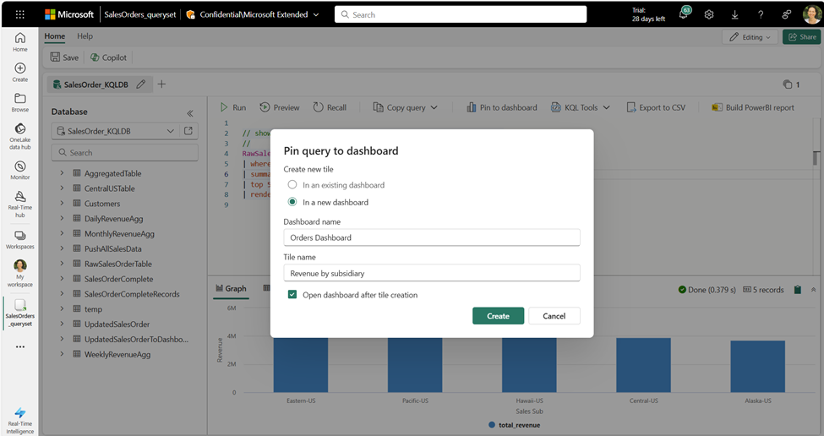Toggle Open dashboard after tile creation

point(292,294)
